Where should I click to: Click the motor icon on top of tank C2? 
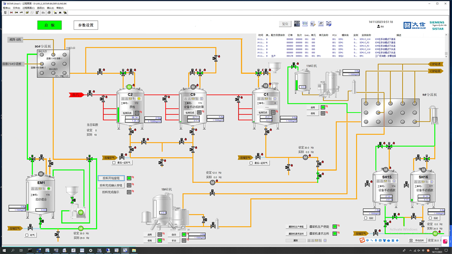[129, 87]
